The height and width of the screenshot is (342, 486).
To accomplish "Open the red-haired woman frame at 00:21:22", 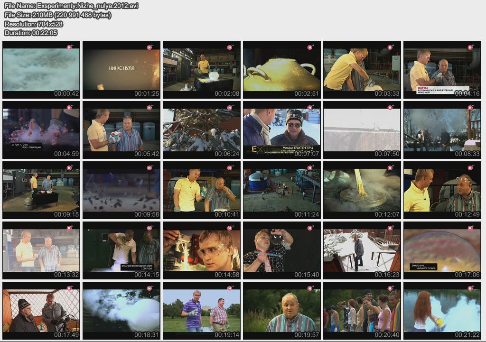I will click(442, 311).
